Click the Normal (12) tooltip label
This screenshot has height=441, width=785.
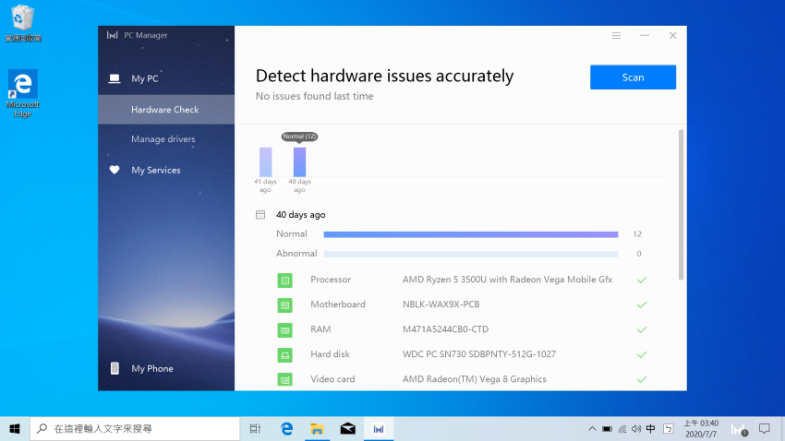(299, 137)
